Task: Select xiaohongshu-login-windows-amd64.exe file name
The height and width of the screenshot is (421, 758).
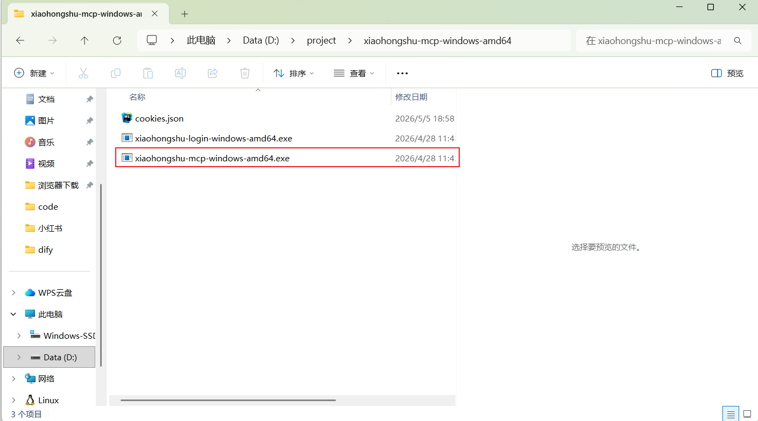Action: [x=214, y=138]
